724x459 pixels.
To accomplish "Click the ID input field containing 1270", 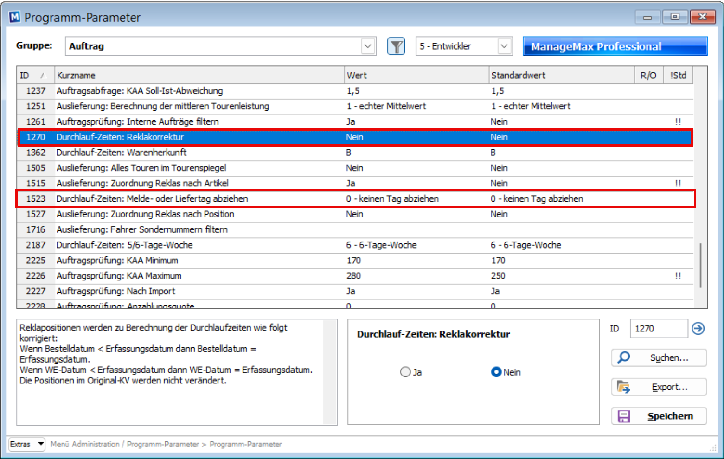I will [x=659, y=328].
